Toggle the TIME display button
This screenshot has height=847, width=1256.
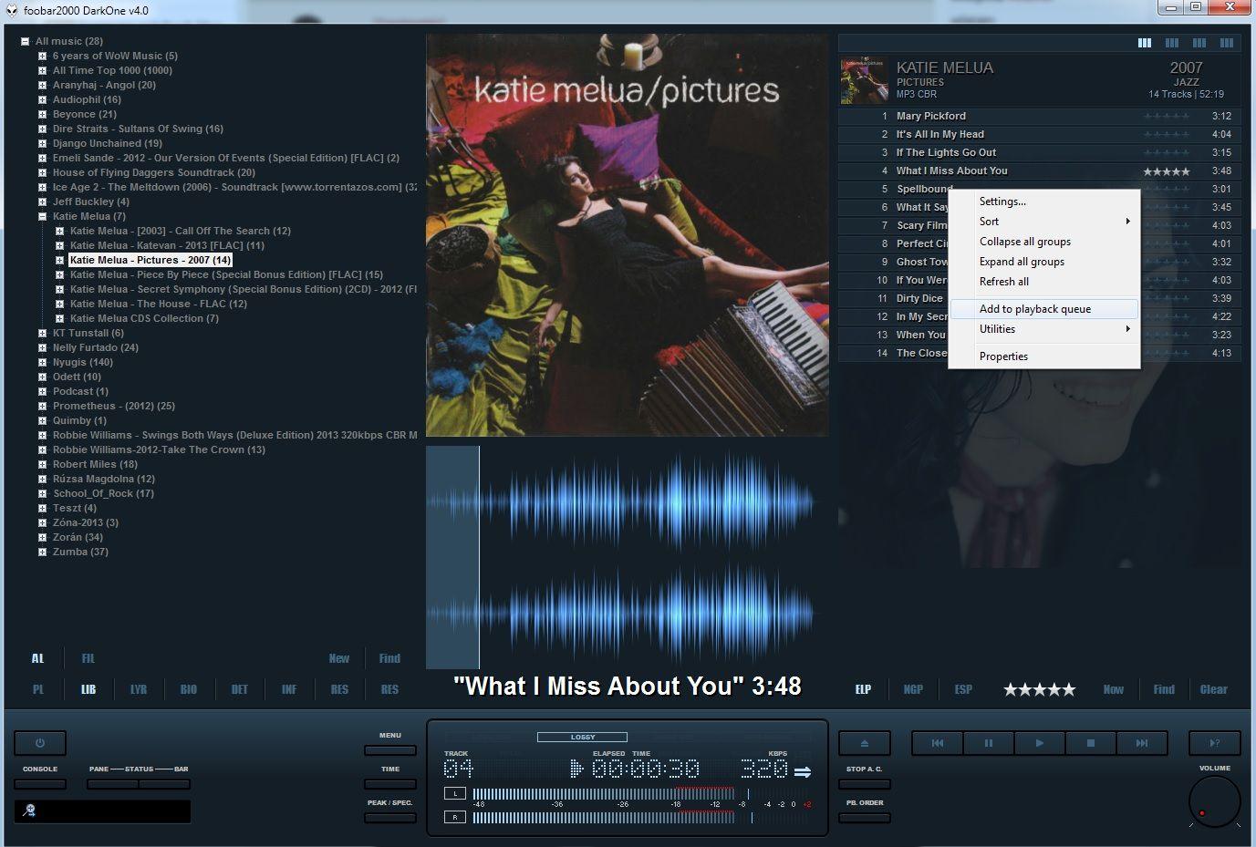point(390,784)
